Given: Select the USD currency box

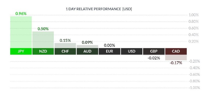Looking at the screenshot, I should click(132, 52).
